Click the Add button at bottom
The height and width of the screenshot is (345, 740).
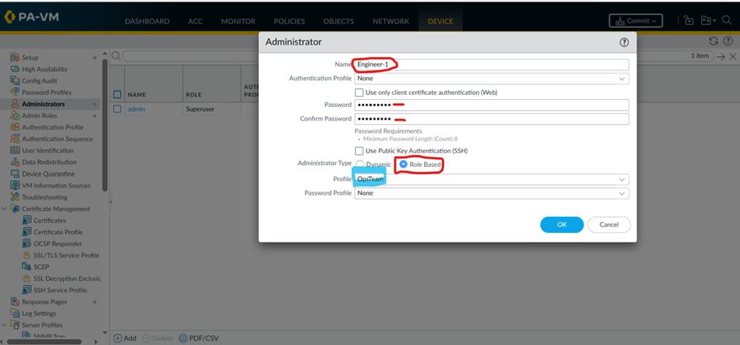[x=125, y=338]
